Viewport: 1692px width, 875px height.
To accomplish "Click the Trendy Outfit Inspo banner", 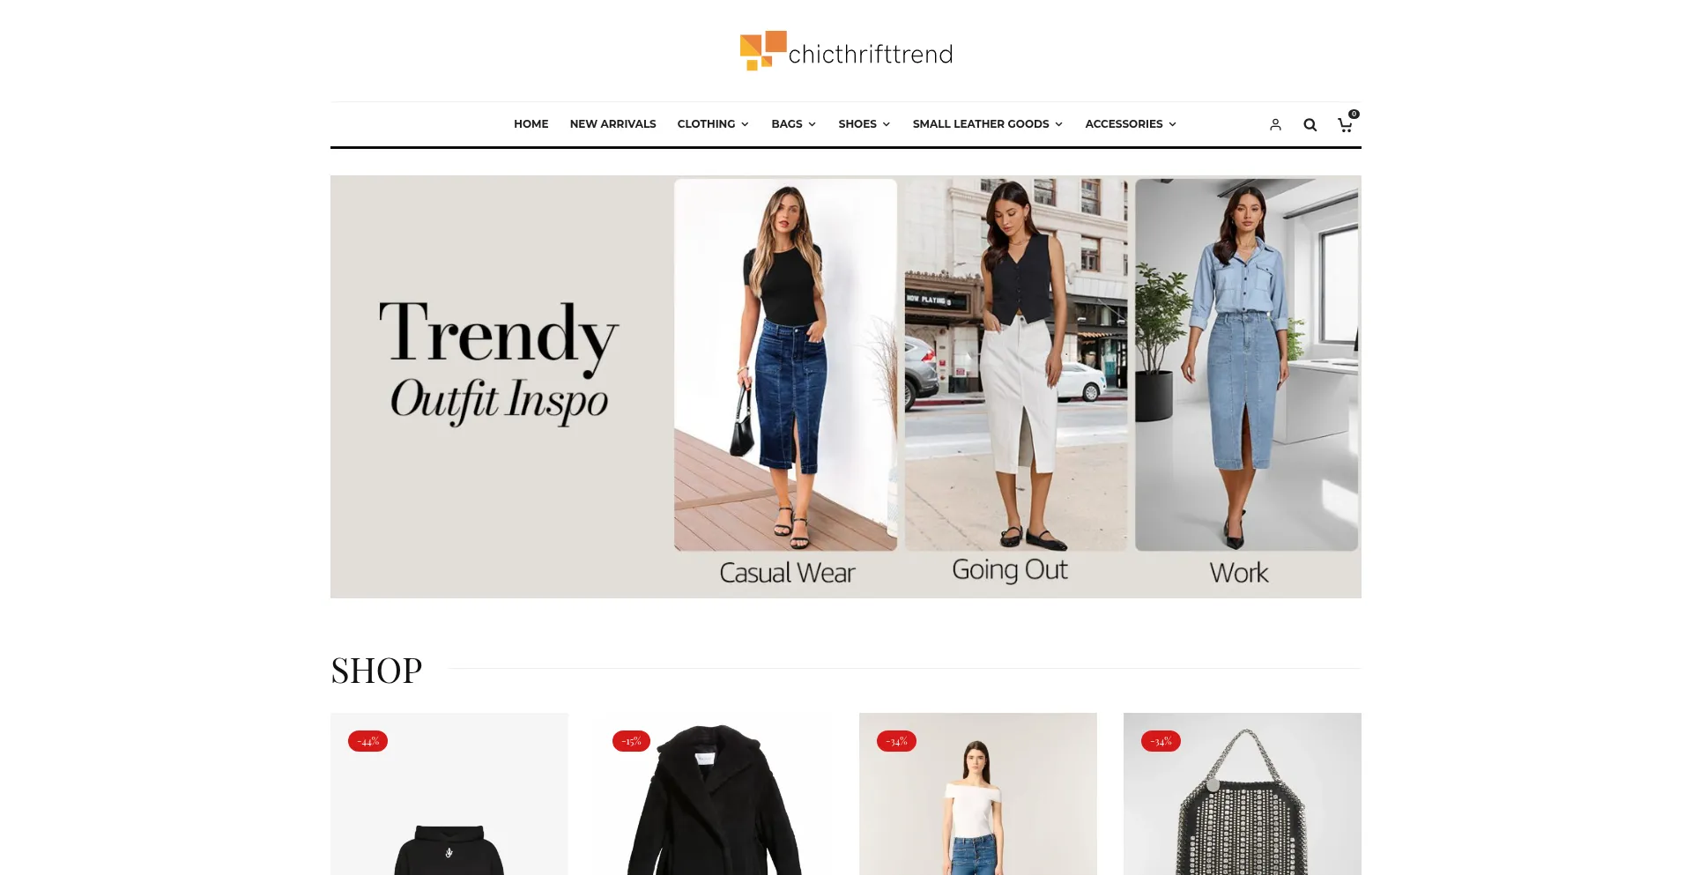I will 846,387.
